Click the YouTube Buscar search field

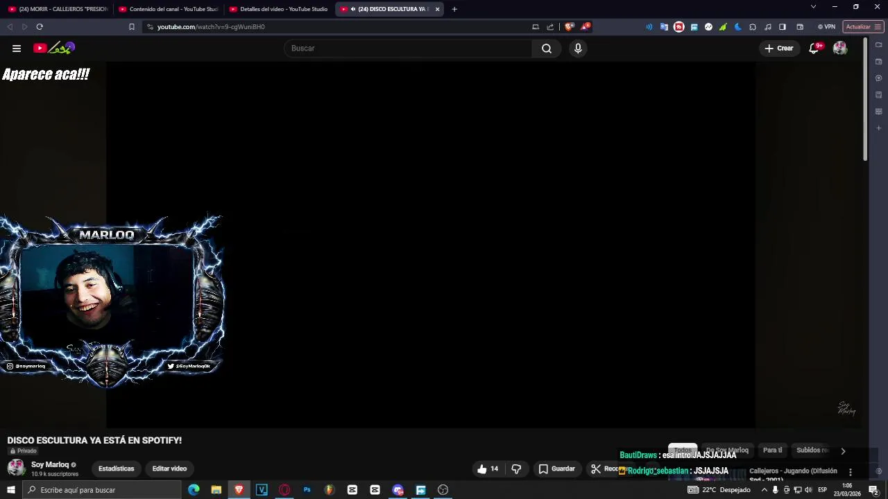tap(409, 49)
